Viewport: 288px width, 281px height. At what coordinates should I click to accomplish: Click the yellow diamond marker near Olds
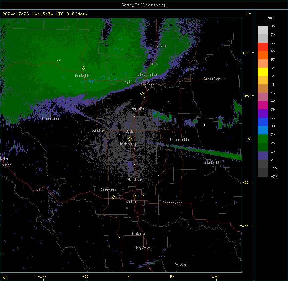pos(130,139)
